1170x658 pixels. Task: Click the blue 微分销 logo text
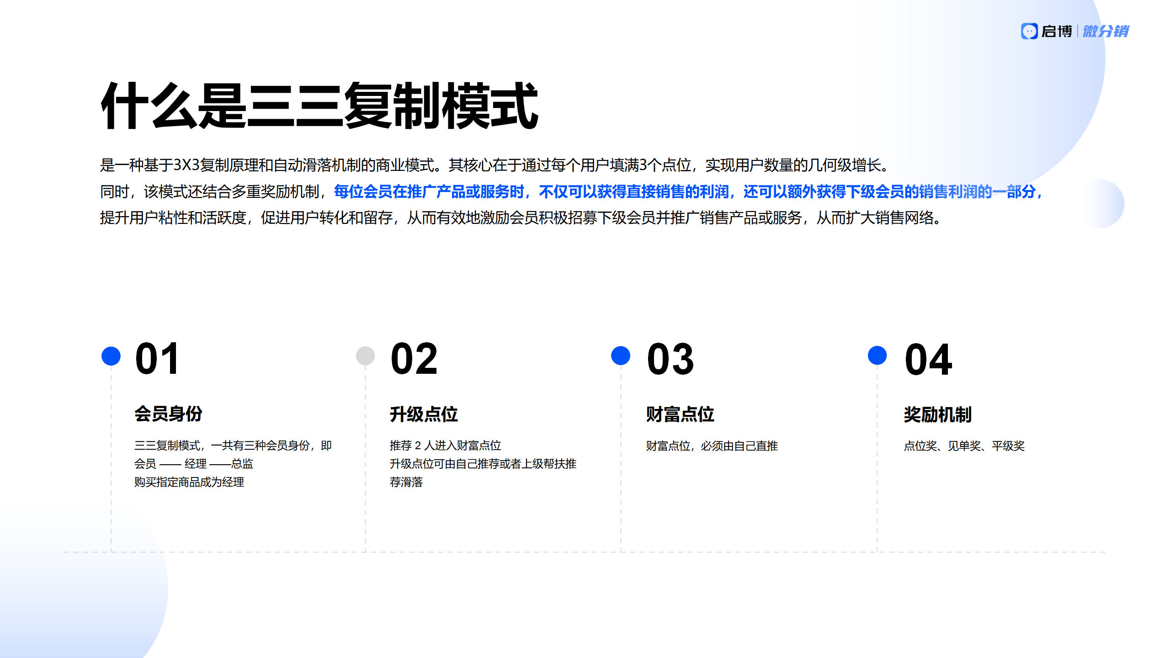point(1106,31)
